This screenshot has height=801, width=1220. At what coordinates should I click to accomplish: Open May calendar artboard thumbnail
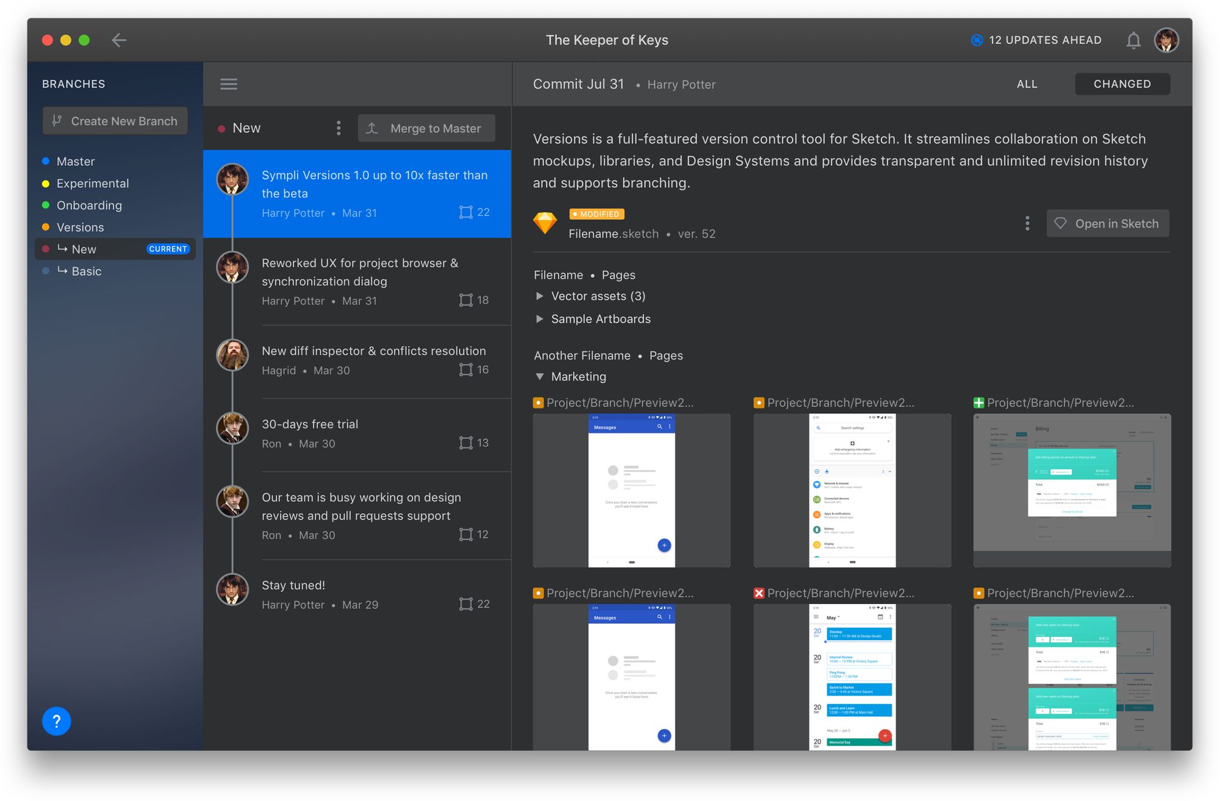point(852,677)
